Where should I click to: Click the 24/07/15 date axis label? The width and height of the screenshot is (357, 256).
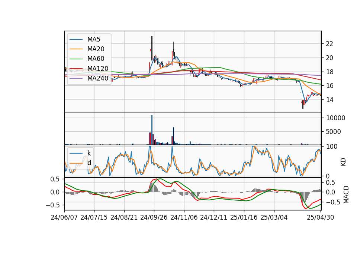94,217
